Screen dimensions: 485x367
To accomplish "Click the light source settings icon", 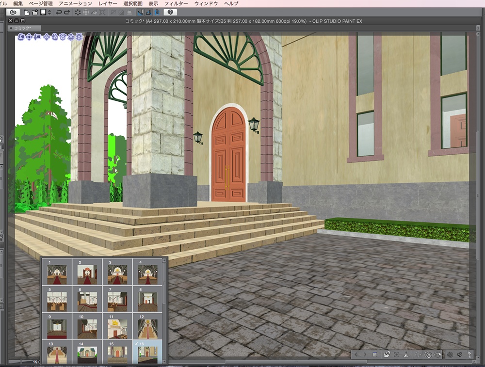I will [459, 354].
